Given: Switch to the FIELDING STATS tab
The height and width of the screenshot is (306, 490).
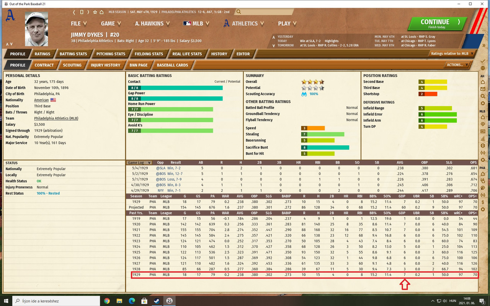Looking at the screenshot, I should tap(149, 54).
